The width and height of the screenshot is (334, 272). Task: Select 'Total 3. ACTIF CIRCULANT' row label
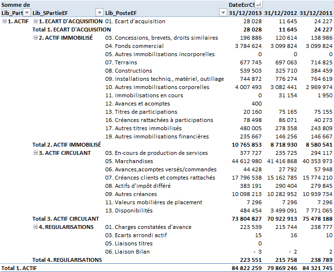(x=65, y=219)
